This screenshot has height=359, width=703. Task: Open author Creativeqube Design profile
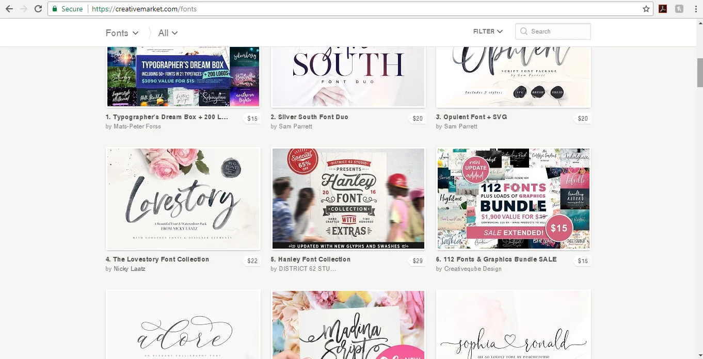click(x=473, y=269)
